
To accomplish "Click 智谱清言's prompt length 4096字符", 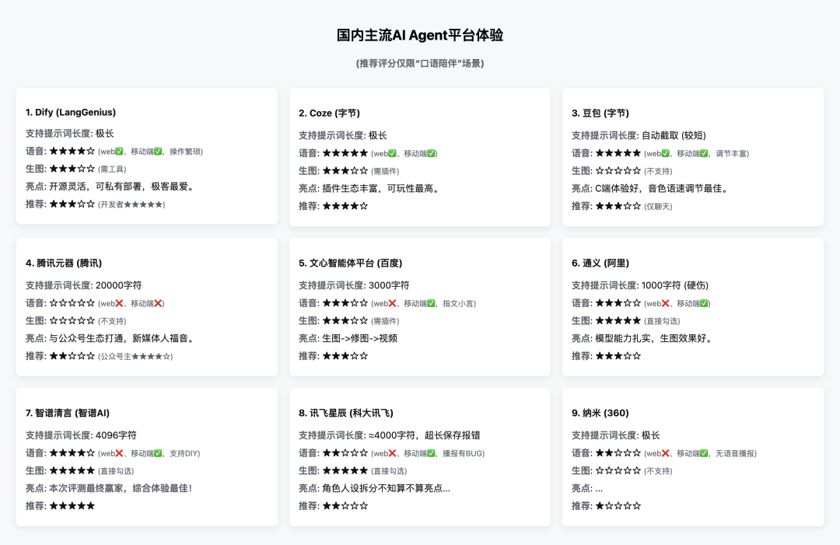I will tap(116, 435).
